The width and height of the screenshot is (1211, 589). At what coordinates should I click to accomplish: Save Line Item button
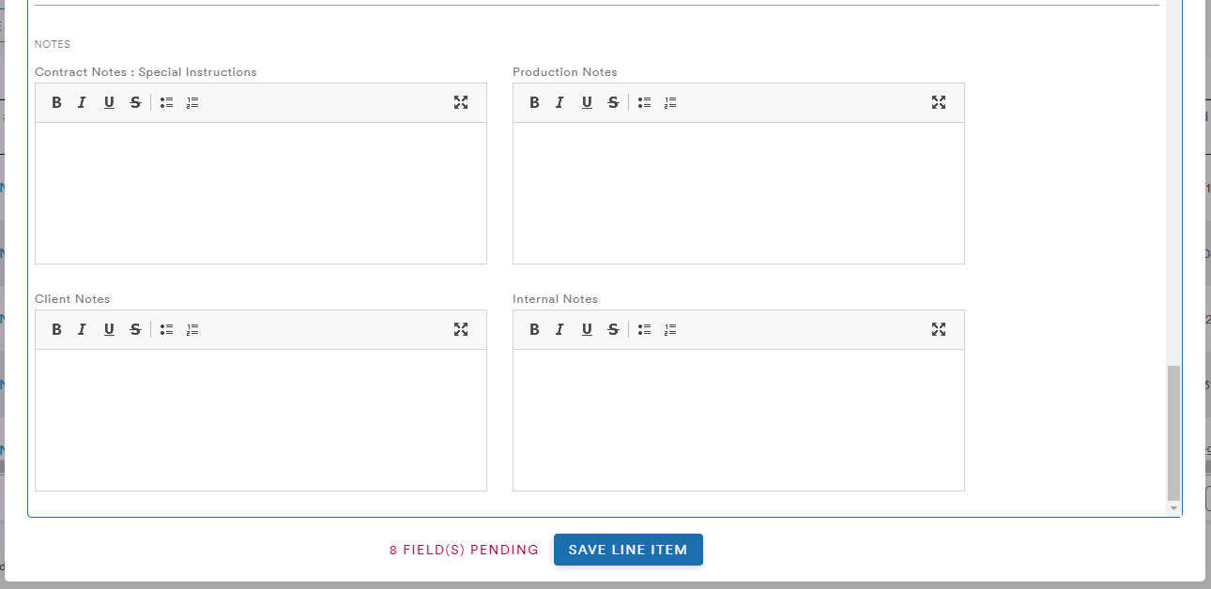pyautogui.click(x=628, y=550)
